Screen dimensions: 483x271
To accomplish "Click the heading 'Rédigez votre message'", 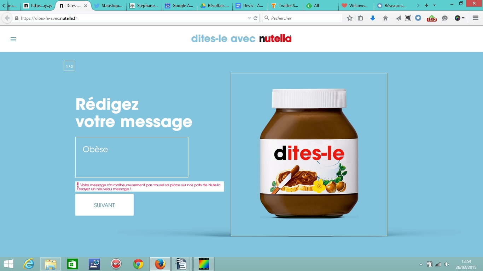I will click(x=134, y=113).
